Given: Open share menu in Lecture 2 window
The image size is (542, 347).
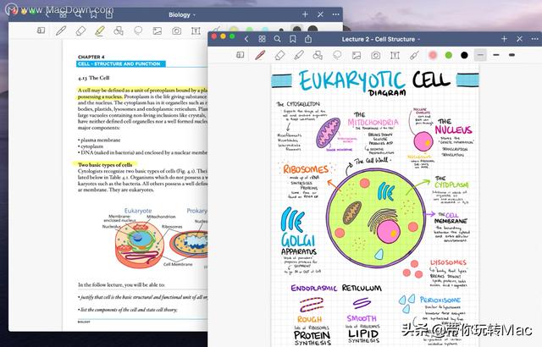Looking at the screenshot, I should point(308,39).
